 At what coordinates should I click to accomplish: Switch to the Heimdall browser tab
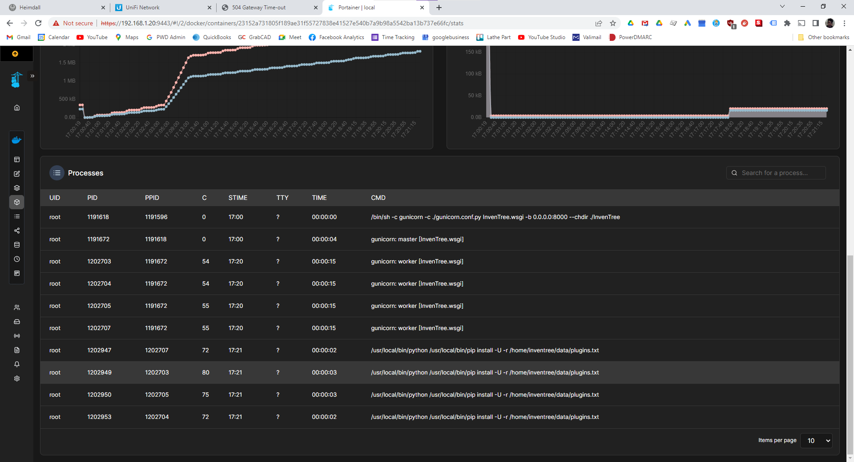click(x=53, y=8)
